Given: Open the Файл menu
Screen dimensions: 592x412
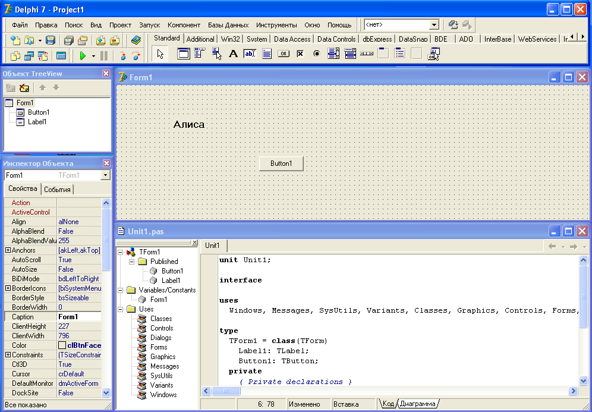Looking at the screenshot, I should tap(20, 26).
